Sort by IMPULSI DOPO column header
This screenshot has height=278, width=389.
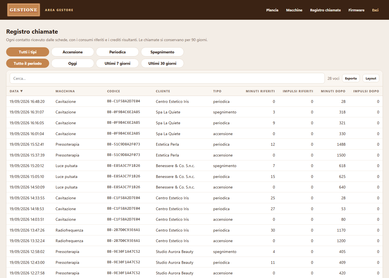pos(366,91)
